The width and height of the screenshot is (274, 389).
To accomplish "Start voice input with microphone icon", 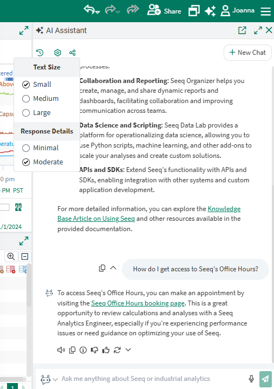I will [x=251, y=379].
